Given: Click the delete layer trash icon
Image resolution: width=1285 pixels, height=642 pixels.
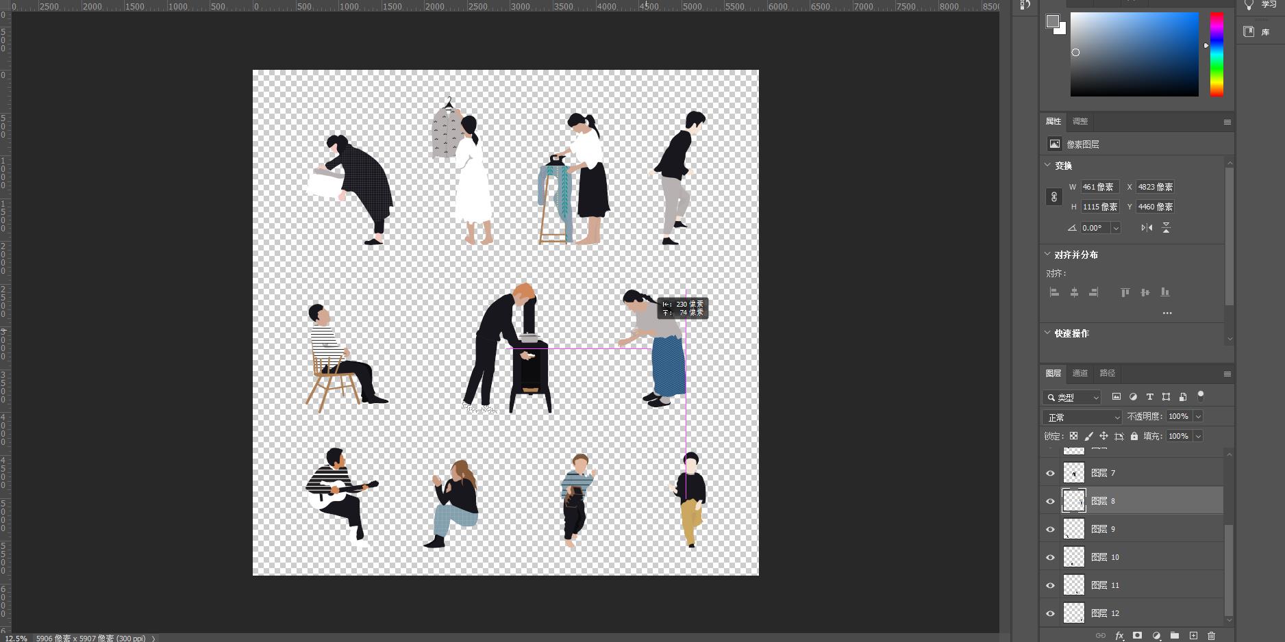Looking at the screenshot, I should pos(1211,636).
